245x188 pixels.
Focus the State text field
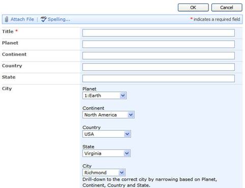(x=159, y=79)
